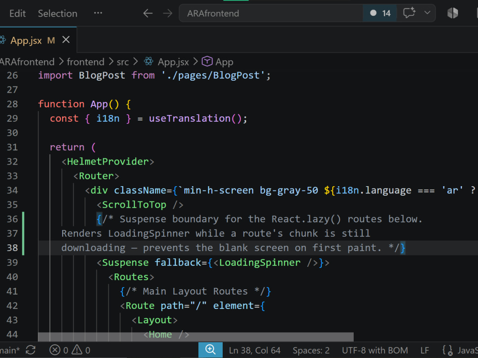Image resolution: width=478 pixels, height=358 pixels.
Task: Click the errors count icon in status bar
Action: pyautogui.click(x=54, y=350)
